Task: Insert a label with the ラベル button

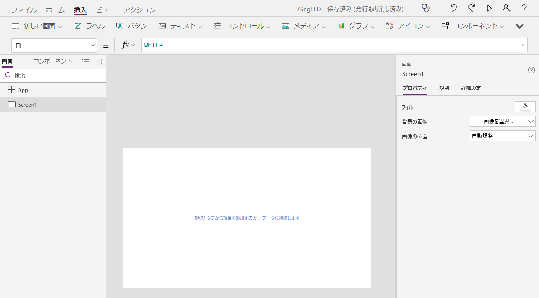Action: [90, 26]
